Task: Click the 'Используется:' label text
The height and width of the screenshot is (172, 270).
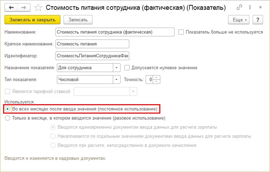Action: click(x=20, y=102)
